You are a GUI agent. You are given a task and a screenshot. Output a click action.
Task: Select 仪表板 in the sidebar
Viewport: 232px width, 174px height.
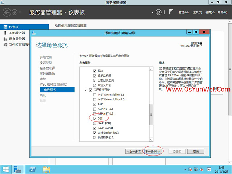(24, 27)
